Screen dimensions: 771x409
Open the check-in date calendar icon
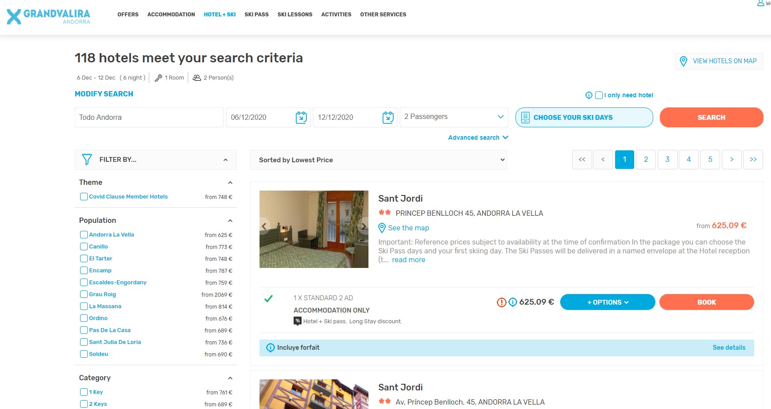[x=301, y=118]
